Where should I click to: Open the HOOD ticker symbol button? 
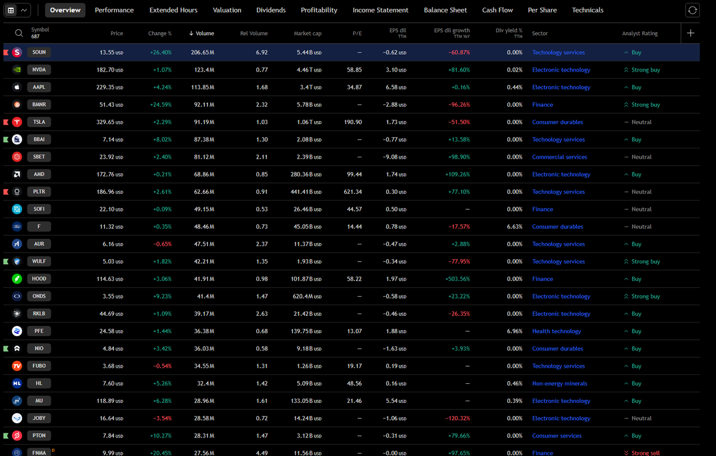(39, 279)
